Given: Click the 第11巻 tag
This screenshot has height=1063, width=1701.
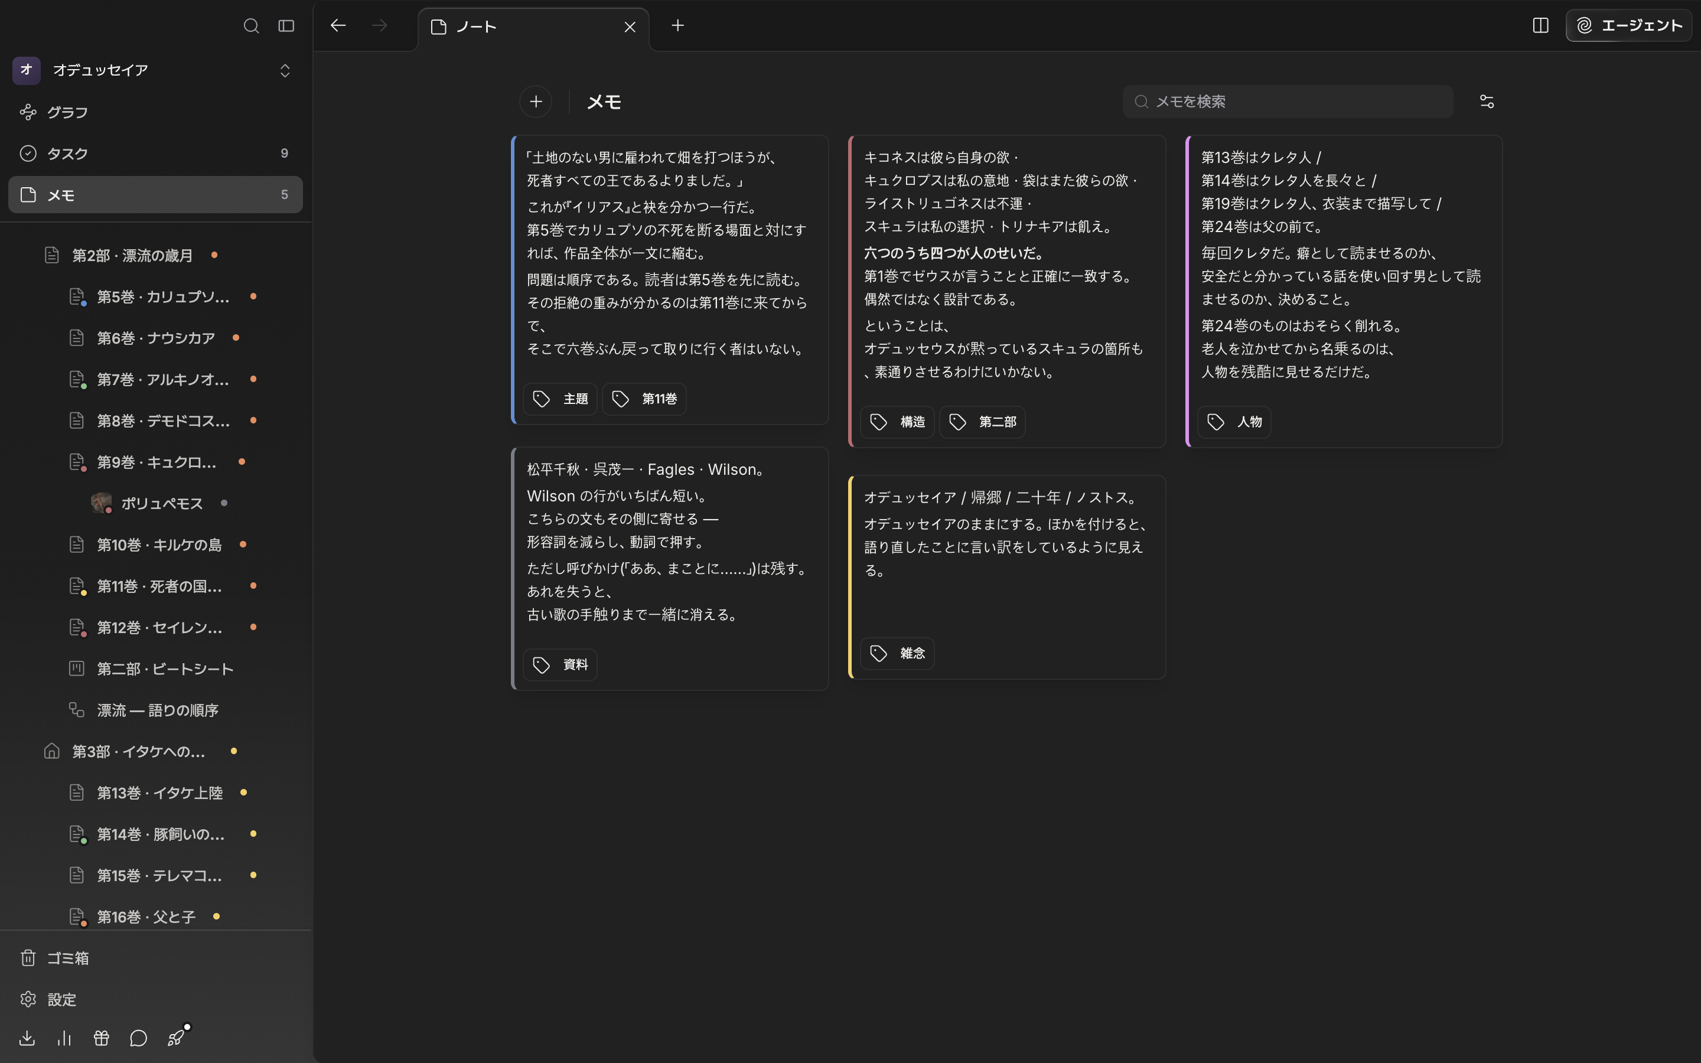Looking at the screenshot, I should pos(644,399).
